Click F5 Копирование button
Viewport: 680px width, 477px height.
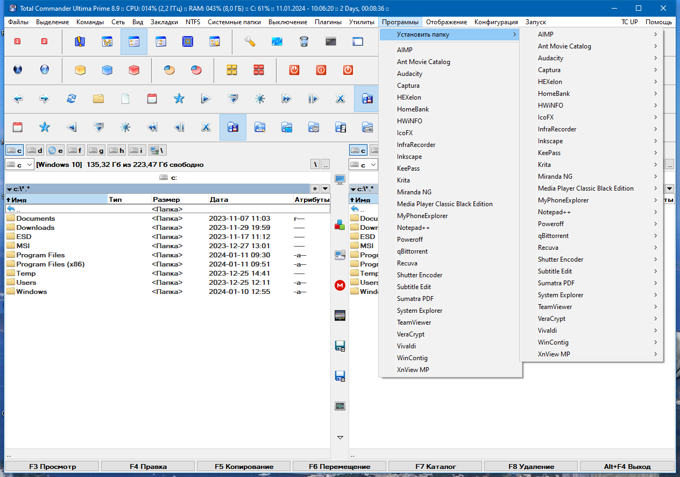tap(244, 466)
